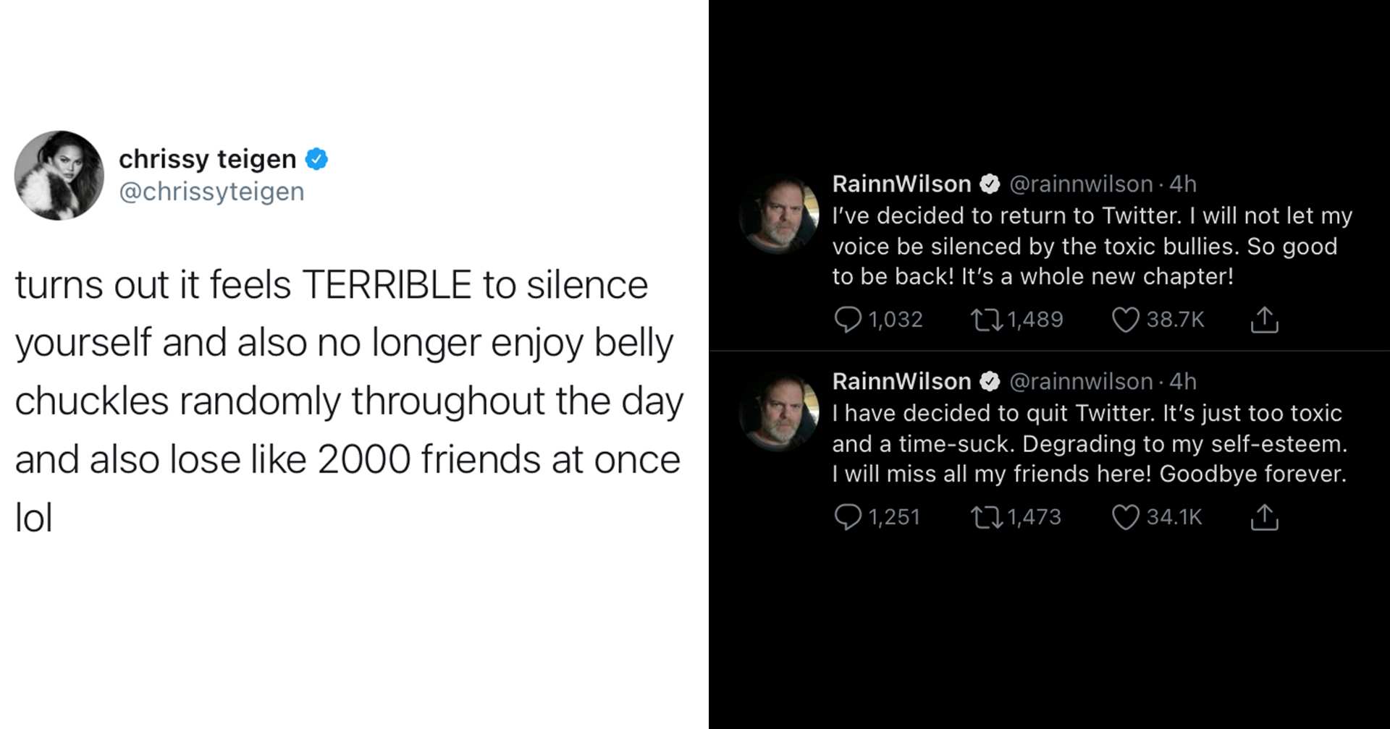Image resolution: width=1390 pixels, height=729 pixels.
Task: Click @rainnwilson handle on top tweet
Action: tap(1081, 184)
